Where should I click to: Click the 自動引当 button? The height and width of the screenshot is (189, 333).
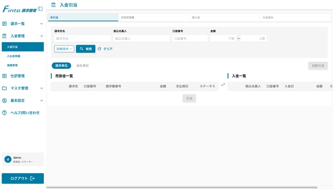coord(318,65)
